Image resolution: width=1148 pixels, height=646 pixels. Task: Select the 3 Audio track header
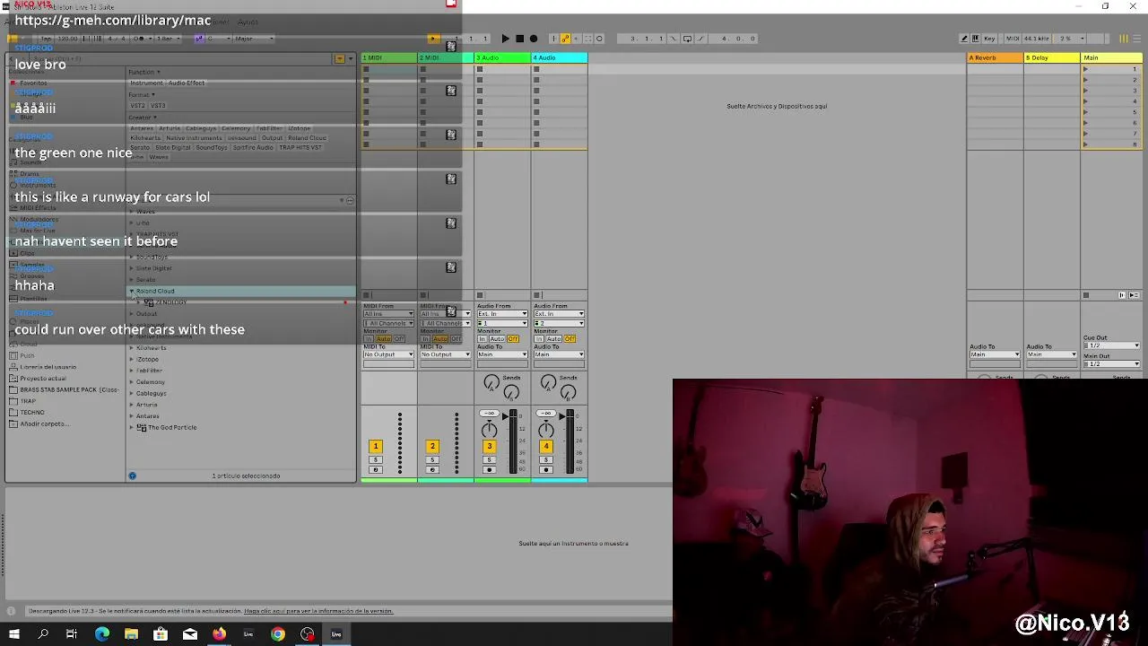(502, 57)
